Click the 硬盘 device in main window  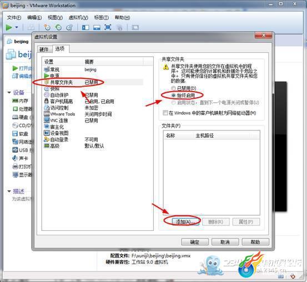[x=22, y=117]
